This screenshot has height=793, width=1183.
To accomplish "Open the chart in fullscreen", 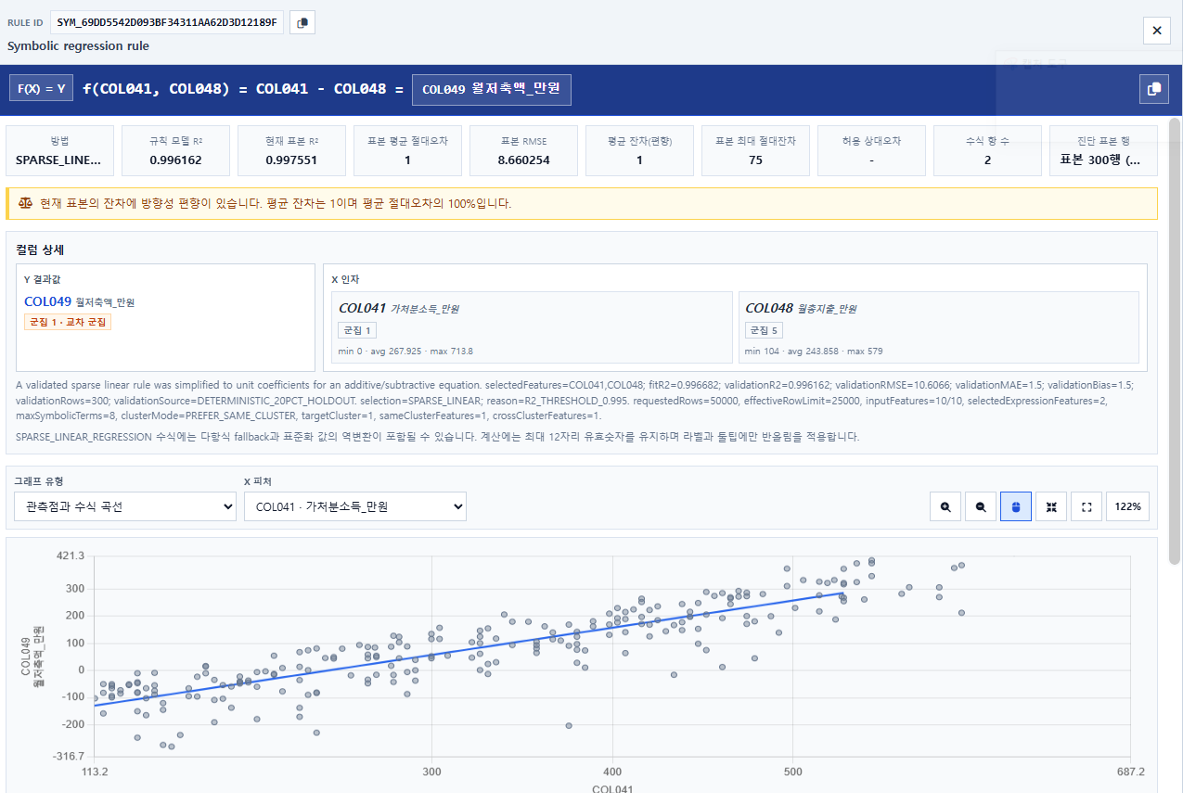I will [1087, 506].
